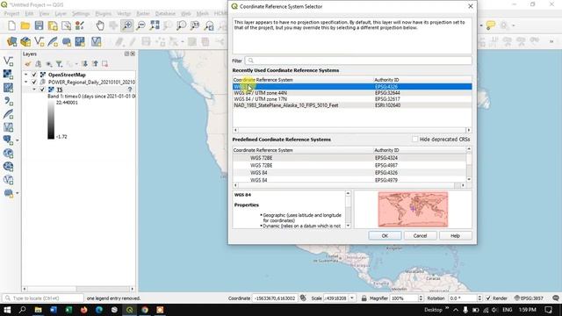Toggle TS layer visibility checkbox
The image size is (562, 316).
coord(42,90)
